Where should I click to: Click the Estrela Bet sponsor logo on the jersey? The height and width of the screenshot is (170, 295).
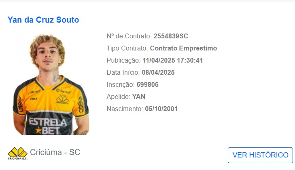(x=48, y=126)
